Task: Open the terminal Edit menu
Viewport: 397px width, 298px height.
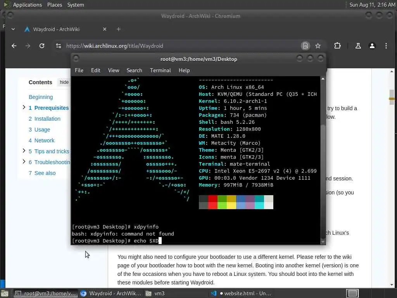Action: (96, 71)
